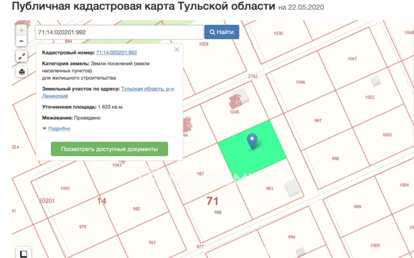Image resolution: width=414 pixels, height=258 pixels.
Task: Open the measure tool at bottom left
Action: pos(23,254)
